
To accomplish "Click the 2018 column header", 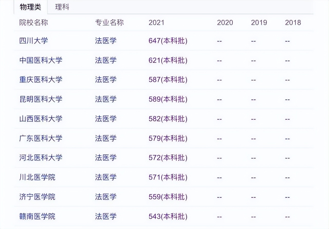I will point(293,23).
